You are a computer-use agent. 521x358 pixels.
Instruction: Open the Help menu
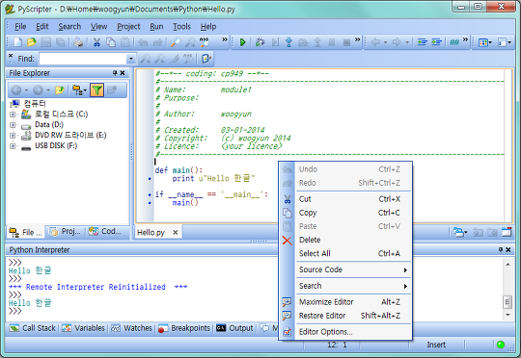coord(208,27)
